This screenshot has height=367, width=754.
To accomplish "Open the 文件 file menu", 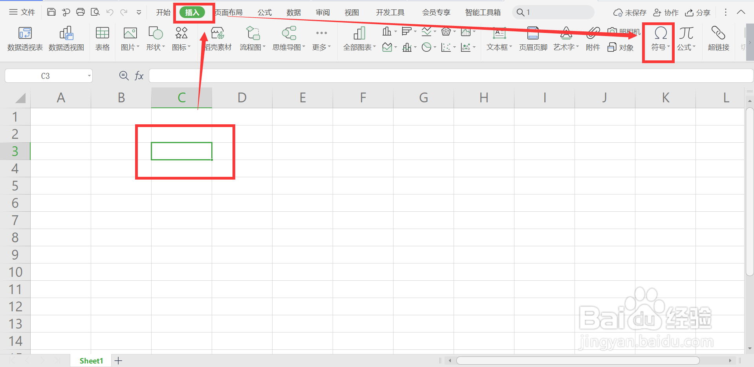I will coord(22,12).
